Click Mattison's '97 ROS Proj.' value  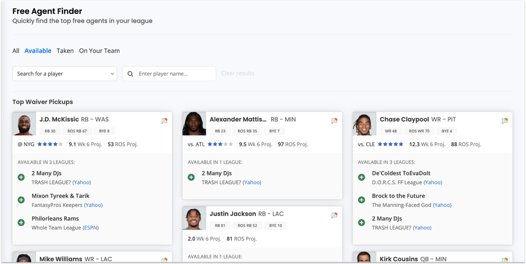293,144
